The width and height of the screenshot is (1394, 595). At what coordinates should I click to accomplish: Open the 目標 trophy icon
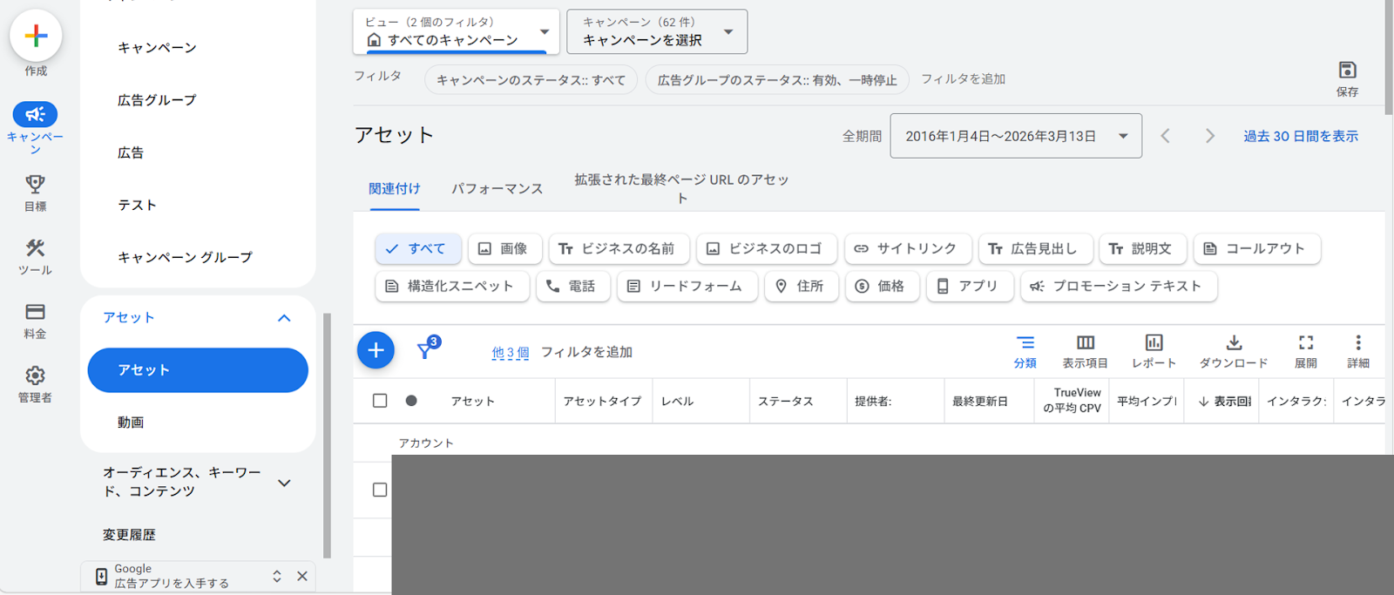[35, 184]
